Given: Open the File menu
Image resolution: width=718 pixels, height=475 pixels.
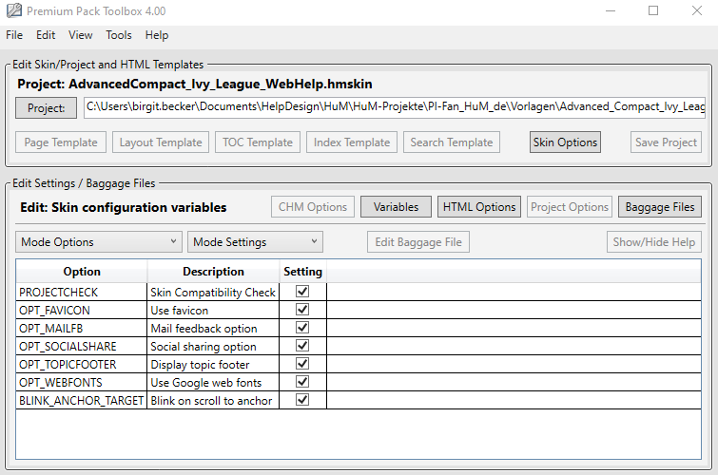Looking at the screenshot, I should [14, 35].
